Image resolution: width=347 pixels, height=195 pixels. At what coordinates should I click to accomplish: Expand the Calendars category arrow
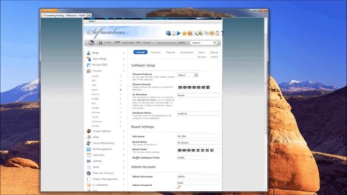point(124,155)
